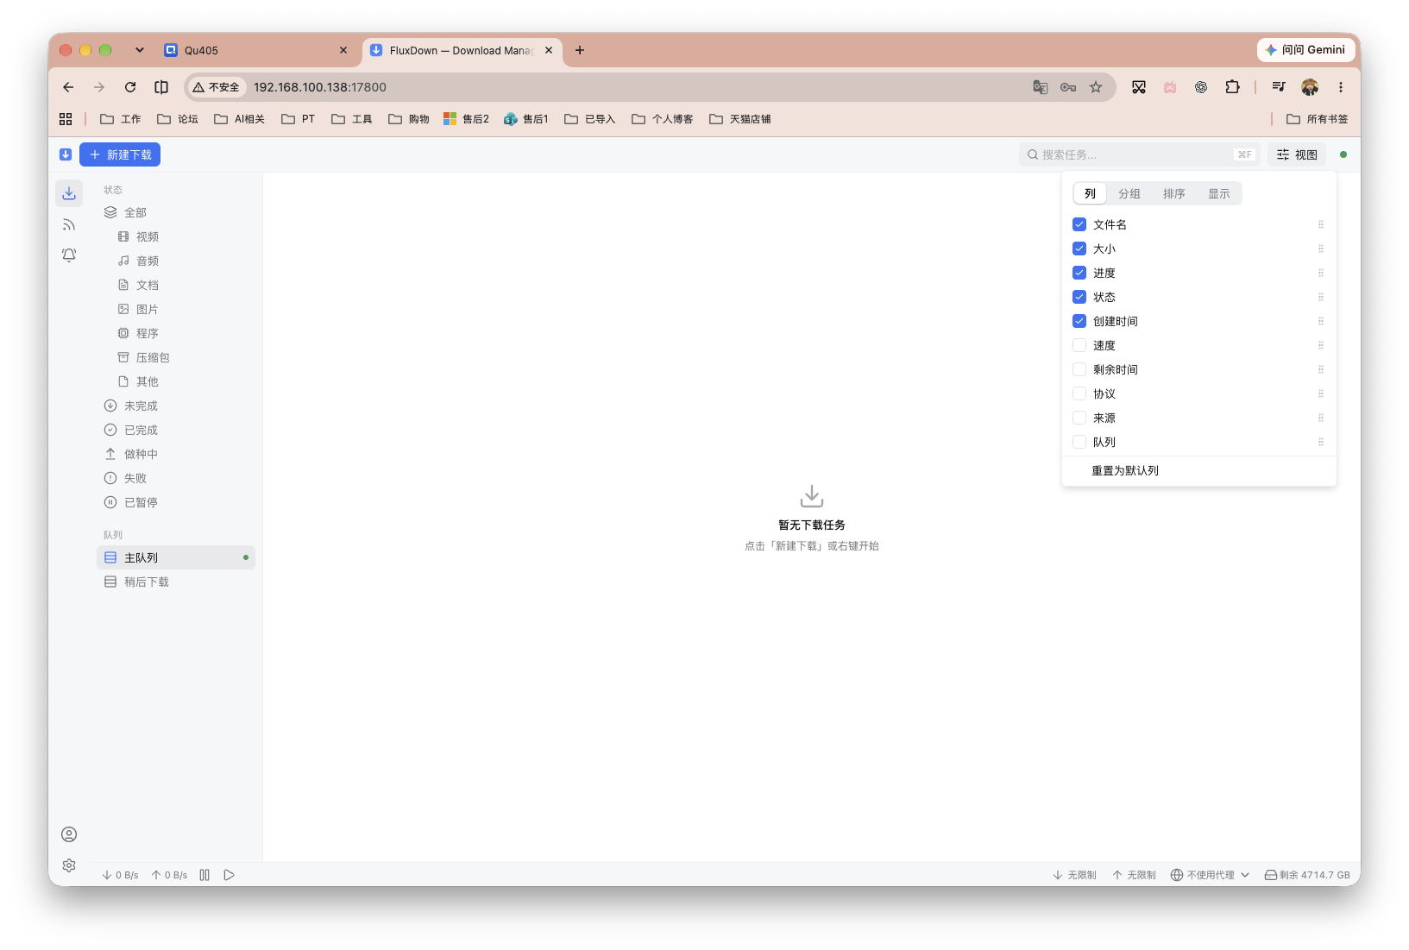Click the 新建下载 button
Screen dimensions: 1409x950
coord(120,154)
